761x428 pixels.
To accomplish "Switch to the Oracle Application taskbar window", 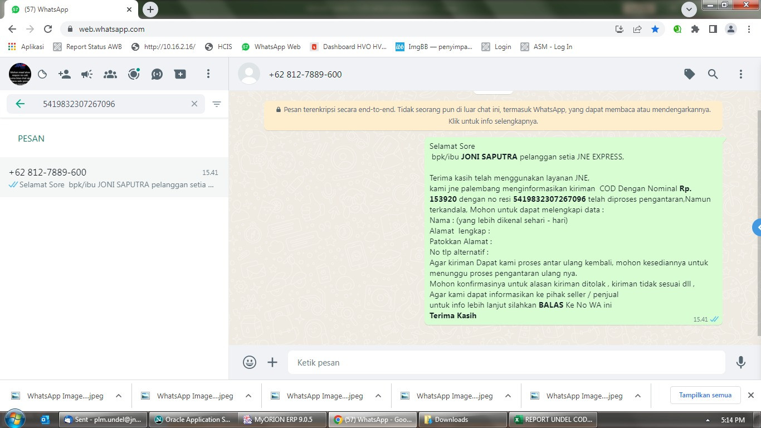I will [x=193, y=420].
